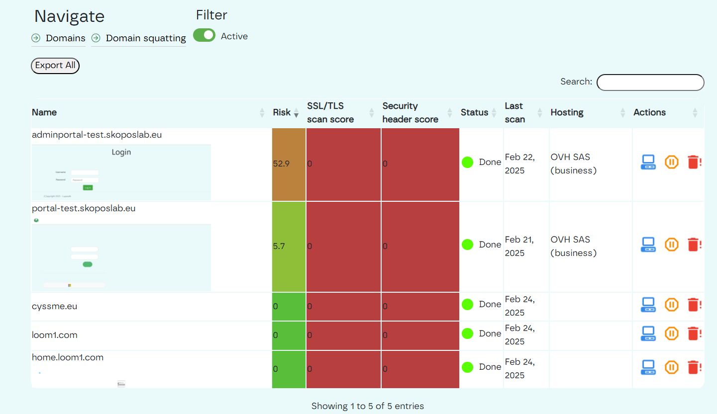Click the 5.7 risk score cell
The width and height of the screenshot is (717, 414).
[x=289, y=247]
